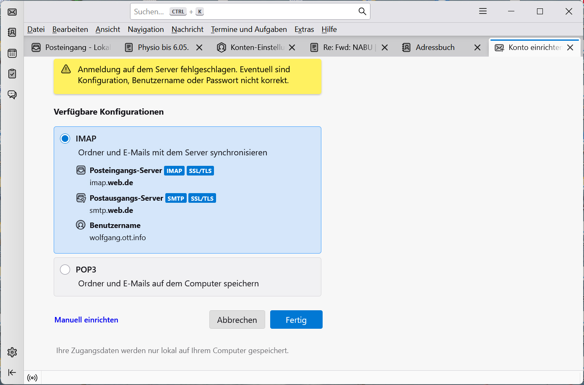Click the Fertig button

[296, 320]
